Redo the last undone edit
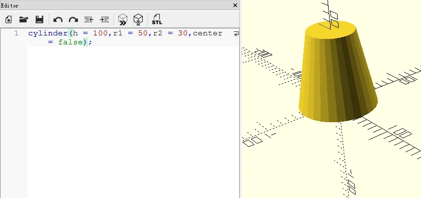The width and height of the screenshot is (421, 198). click(73, 19)
